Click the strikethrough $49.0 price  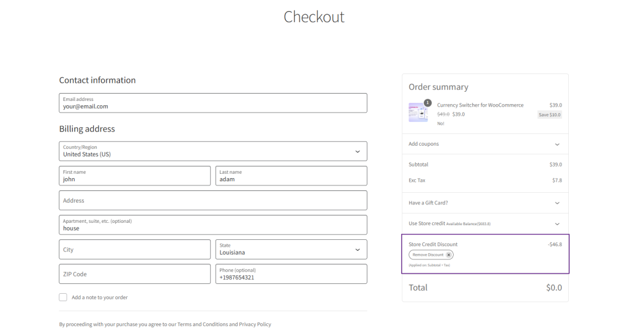(x=443, y=114)
